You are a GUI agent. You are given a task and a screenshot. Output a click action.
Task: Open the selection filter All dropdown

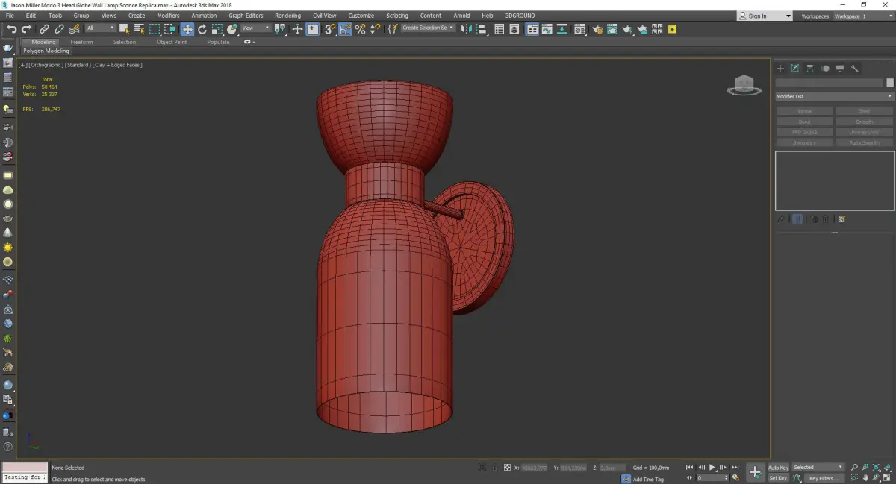(x=100, y=28)
